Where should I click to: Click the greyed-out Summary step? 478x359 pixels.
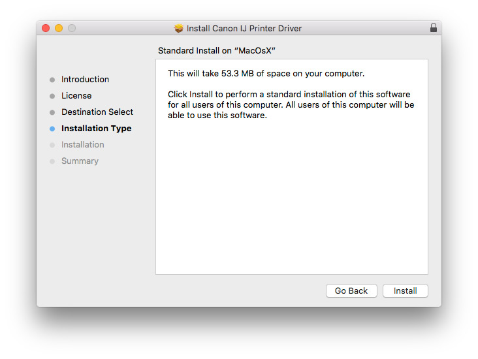point(80,161)
